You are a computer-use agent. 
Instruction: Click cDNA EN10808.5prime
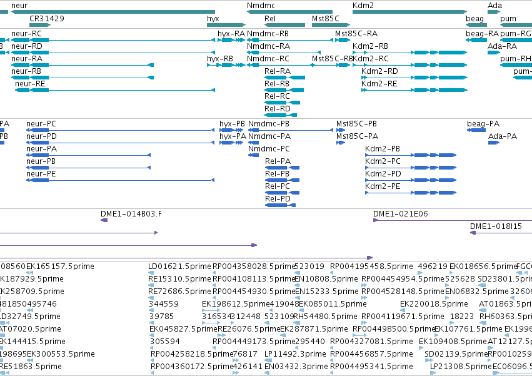pos(297,285)
